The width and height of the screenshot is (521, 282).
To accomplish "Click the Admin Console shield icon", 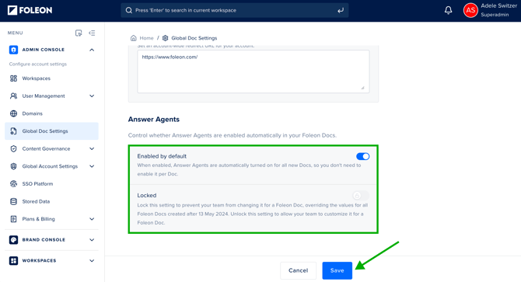I will 13,50.
